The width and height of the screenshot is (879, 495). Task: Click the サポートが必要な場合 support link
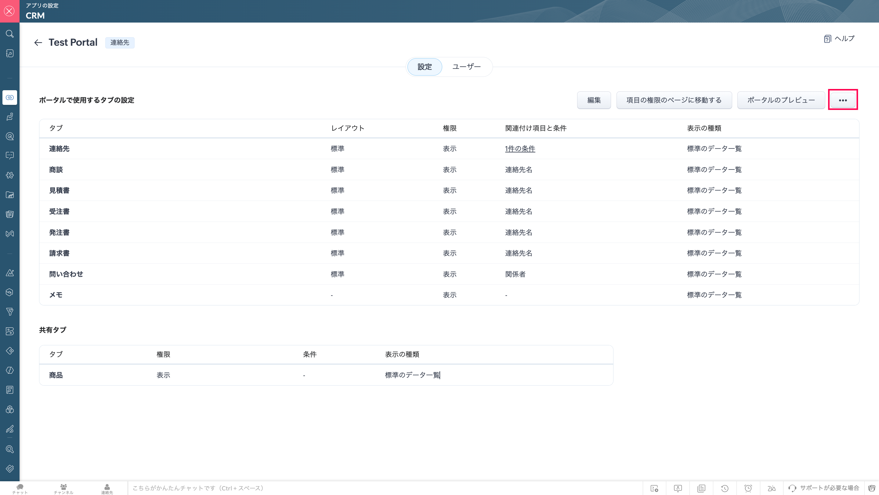click(x=829, y=488)
